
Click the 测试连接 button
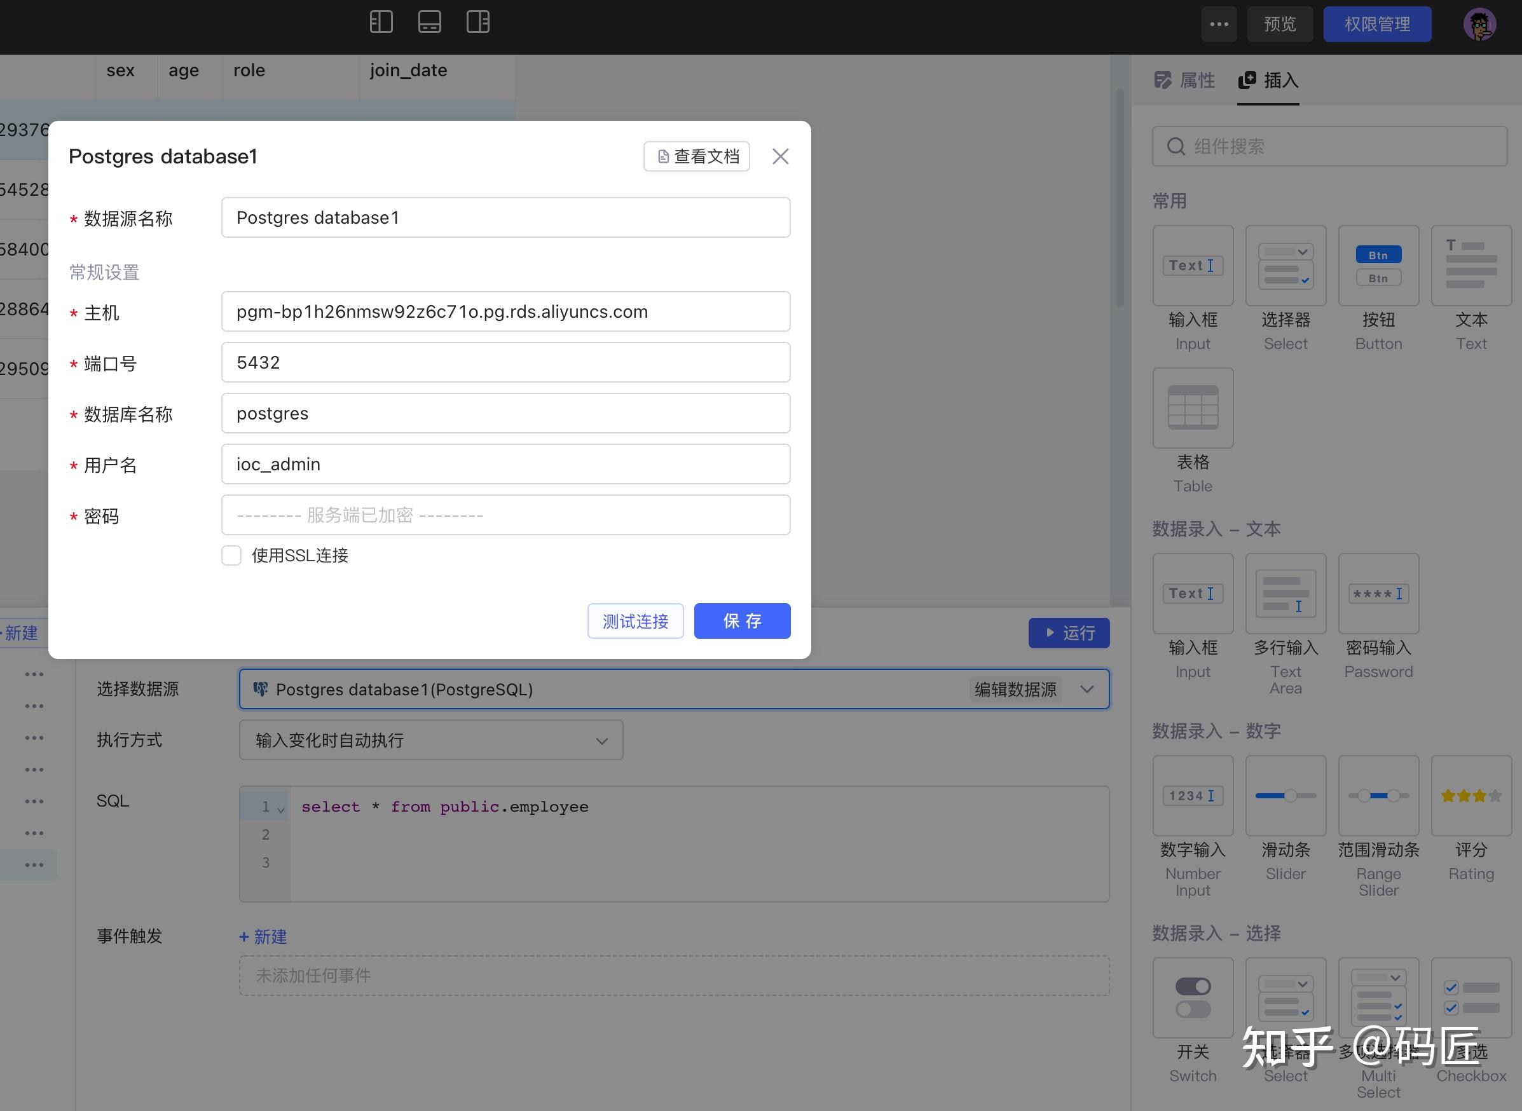(635, 621)
